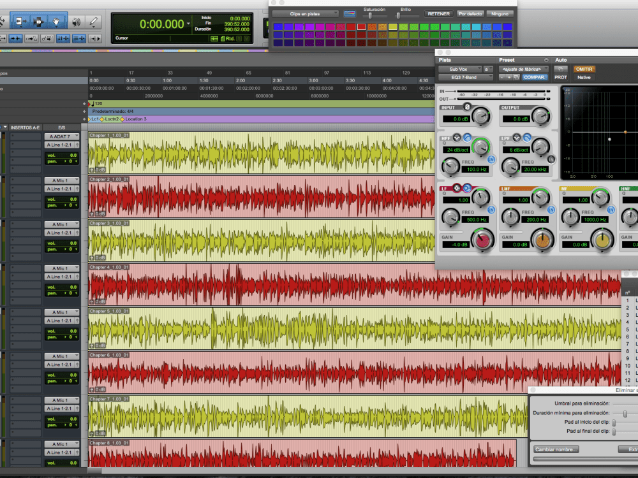Adjust Duración mínima para eliminación slider
This screenshot has height=478, width=638.
tap(625, 414)
